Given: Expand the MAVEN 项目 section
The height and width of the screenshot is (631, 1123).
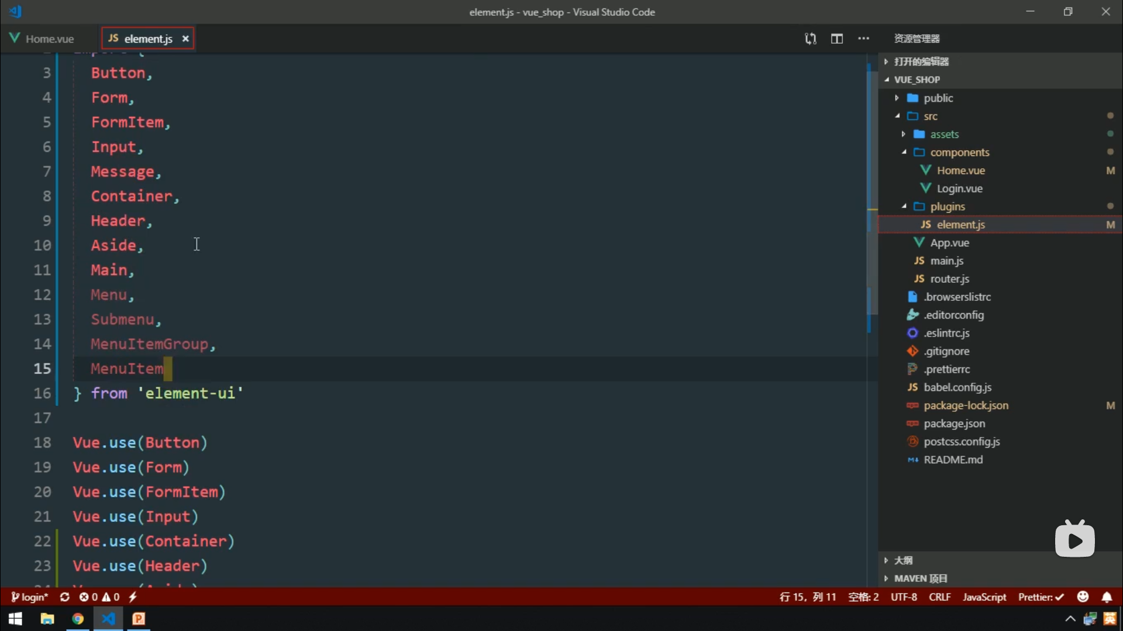Looking at the screenshot, I should pos(1000,578).
